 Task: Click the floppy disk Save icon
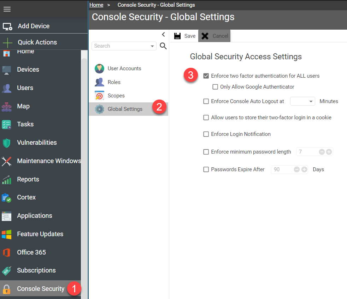177,36
